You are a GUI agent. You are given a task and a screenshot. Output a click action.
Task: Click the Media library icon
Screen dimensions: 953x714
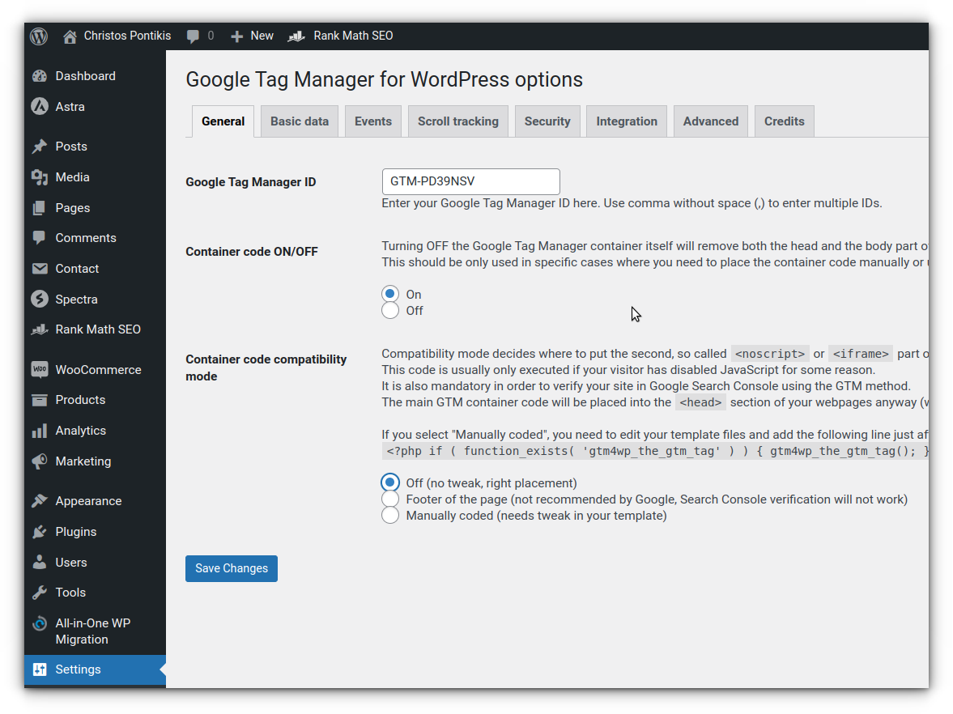40,176
